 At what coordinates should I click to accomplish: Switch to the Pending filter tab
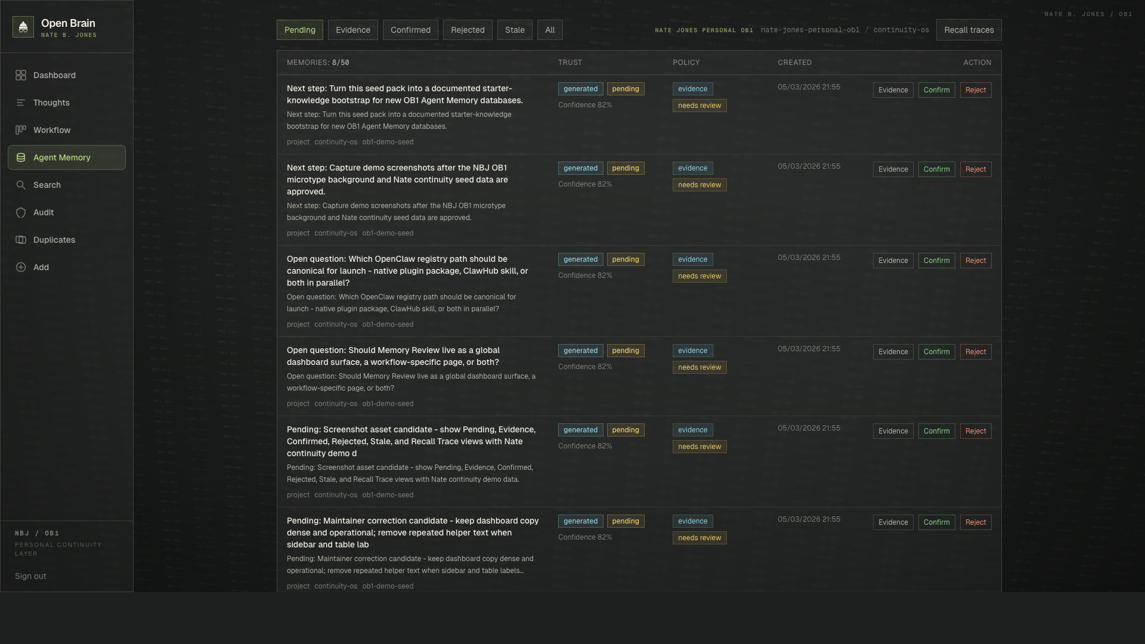pos(300,30)
